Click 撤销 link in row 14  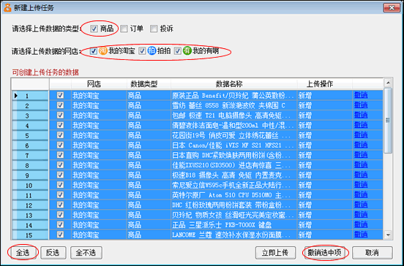pyautogui.click(x=361, y=224)
